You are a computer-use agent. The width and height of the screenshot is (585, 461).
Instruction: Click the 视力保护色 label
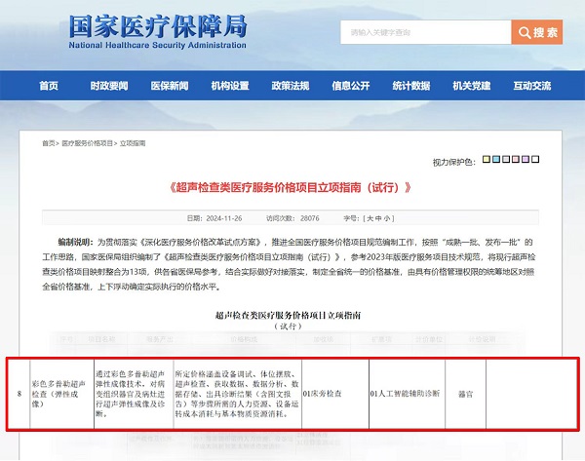click(x=454, y=162)
